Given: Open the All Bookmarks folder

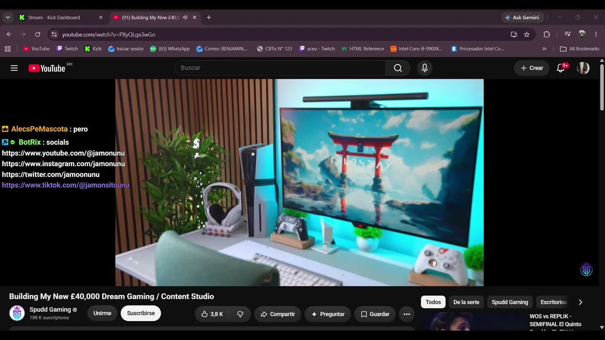Looking at the screenshot, I should click(579, 49).
